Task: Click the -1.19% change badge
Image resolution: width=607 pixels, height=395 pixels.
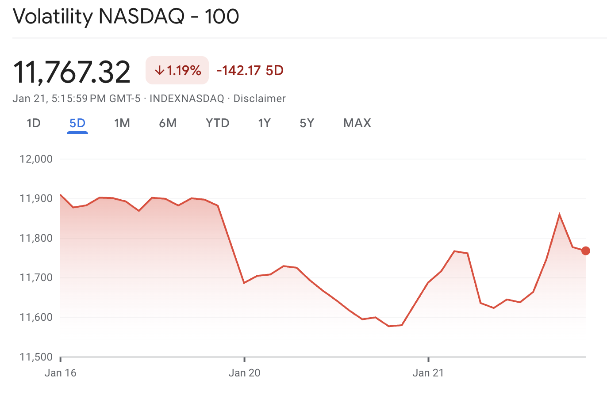Action: (177, 70)
